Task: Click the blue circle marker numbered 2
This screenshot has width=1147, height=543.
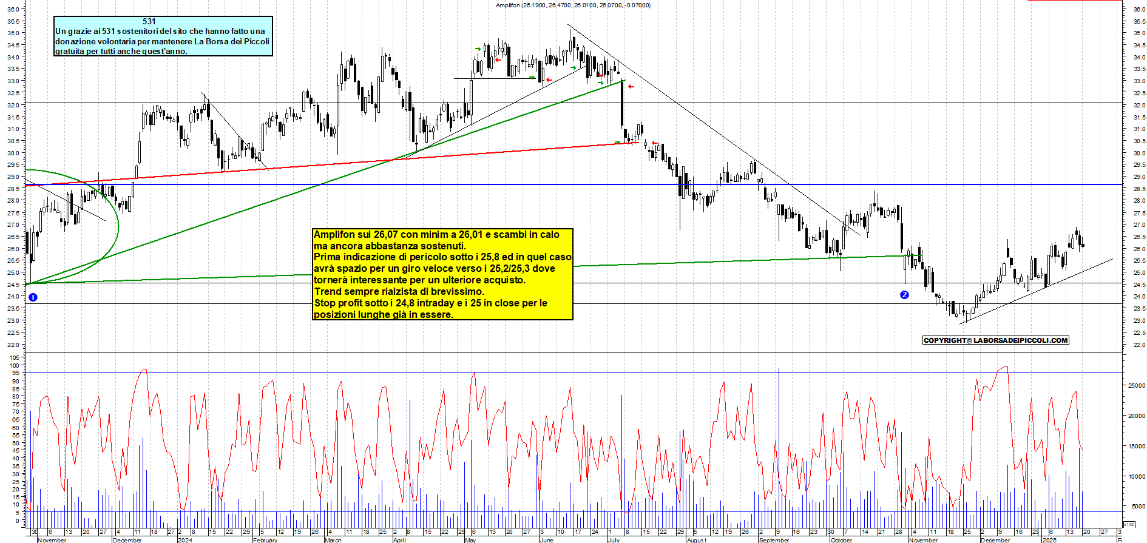Action: click(x=904, y=295)
